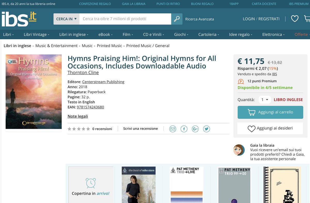
Task: Click Disponibile in 4/5 settimane text
Action: 265,88
